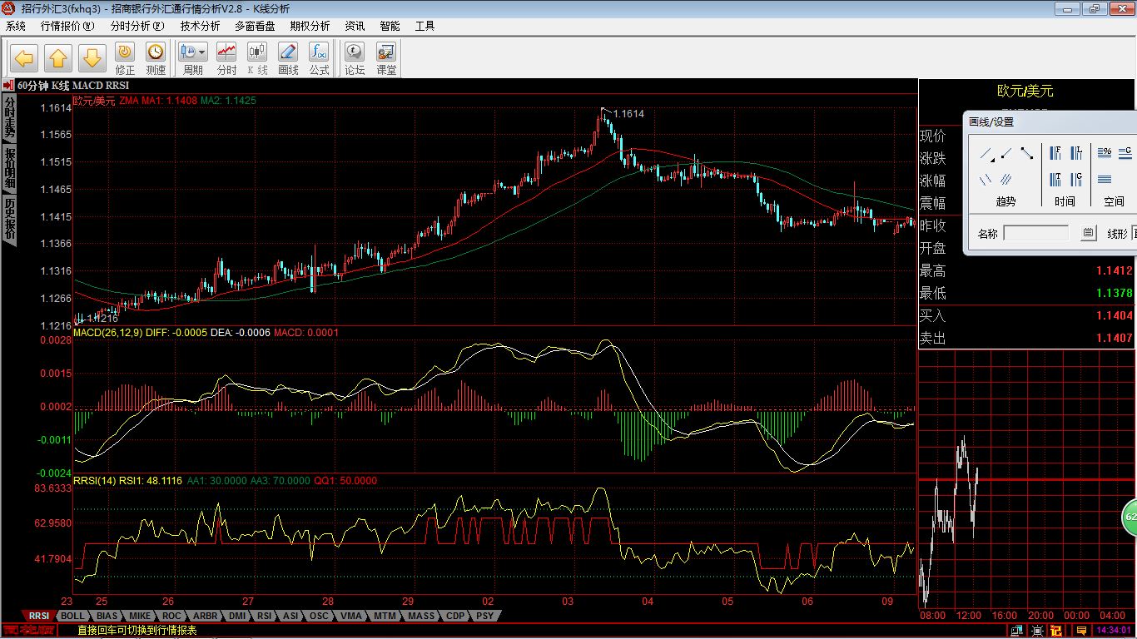The width and height of the screenshot is (1137, 639).
Task: Switch to the MTM indicator tab
Action: [x=385, y=616]
